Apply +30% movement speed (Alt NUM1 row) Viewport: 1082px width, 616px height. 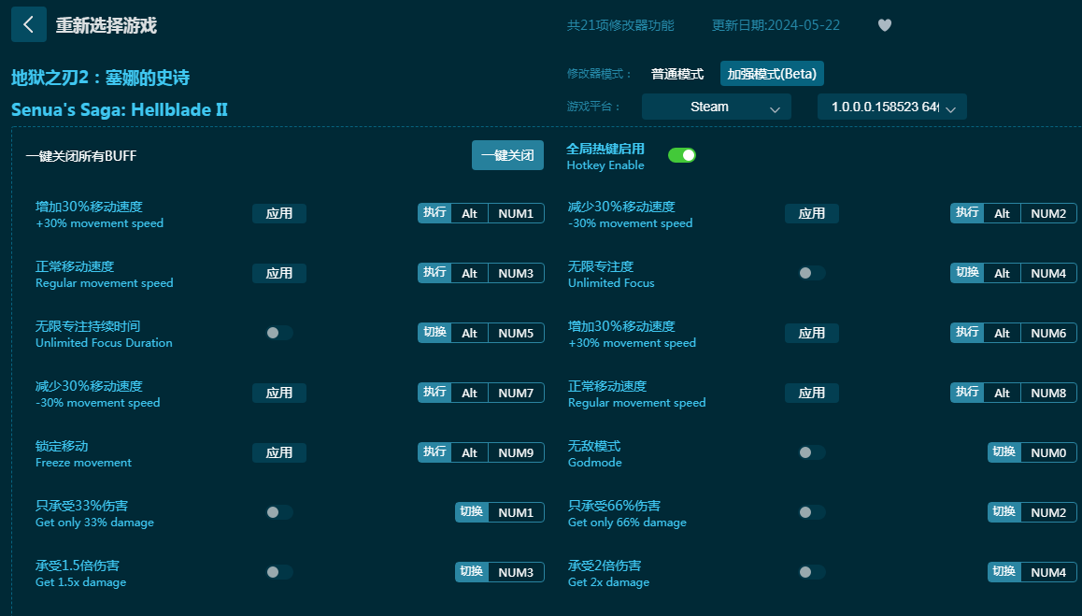point(279,213)
